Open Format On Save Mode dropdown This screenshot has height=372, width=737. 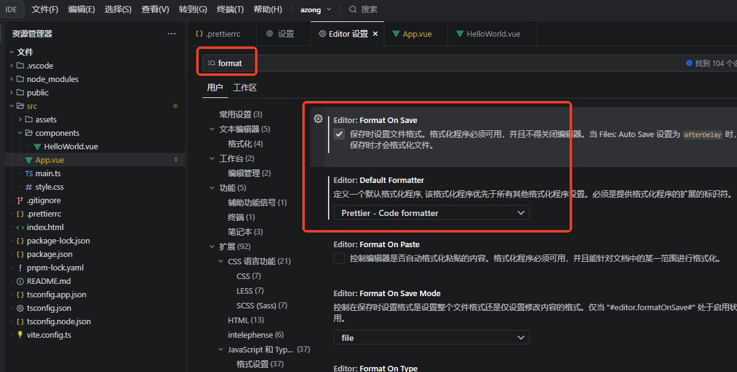tap(431, 338)
